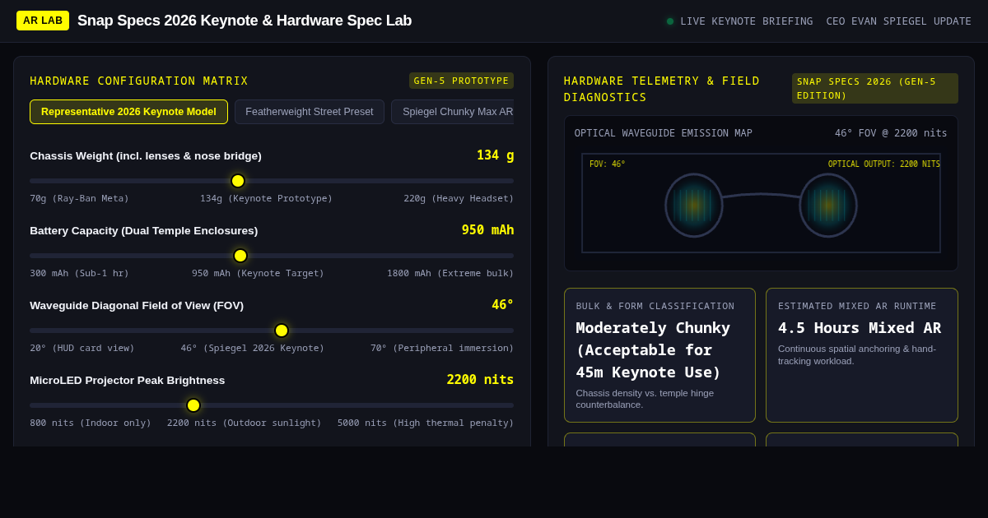Click the 220g (Heavy Headset) slider label
Viewport: 988px width, 518px height.
click(x=459, y=199)
